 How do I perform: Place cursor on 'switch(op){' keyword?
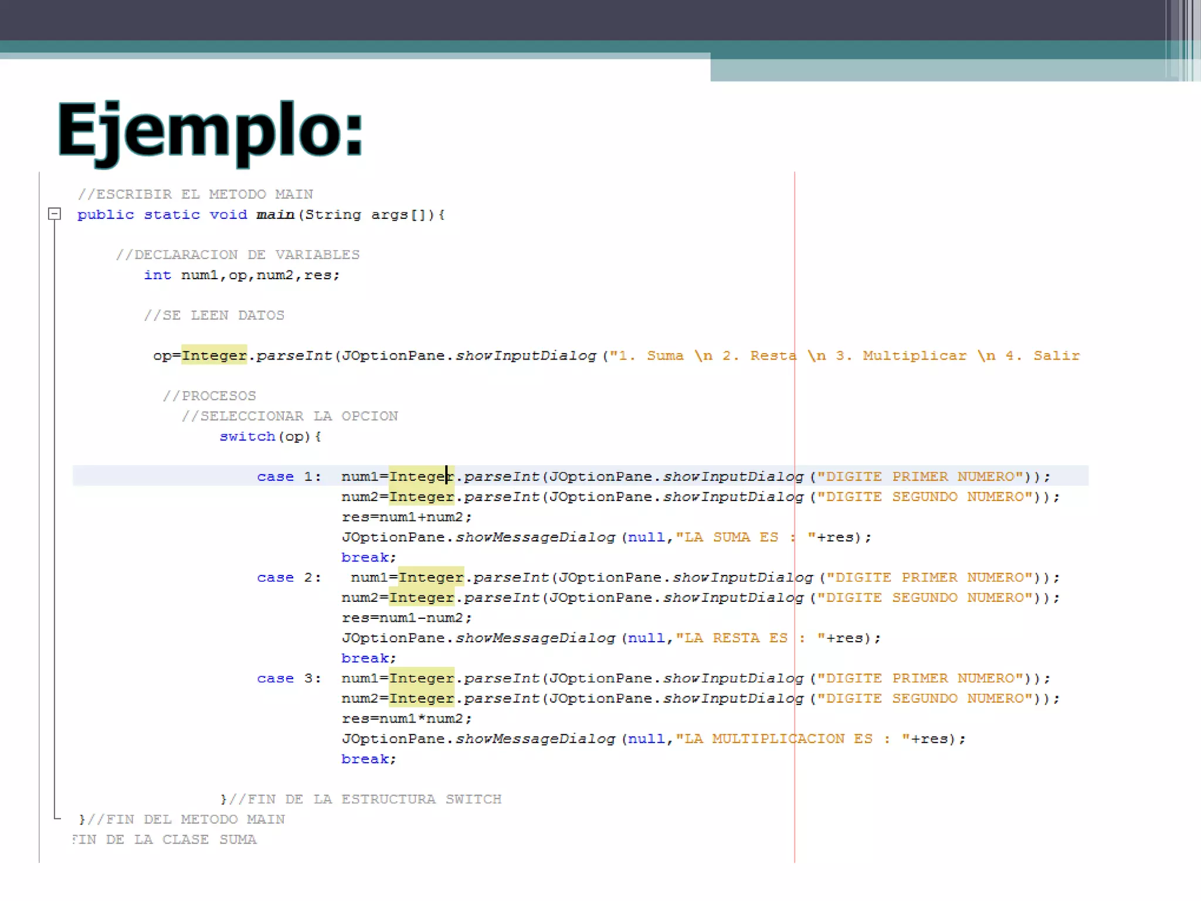(247, 436)
